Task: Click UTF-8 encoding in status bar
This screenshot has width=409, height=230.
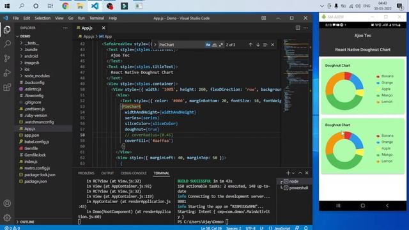Action: point(251,228)
